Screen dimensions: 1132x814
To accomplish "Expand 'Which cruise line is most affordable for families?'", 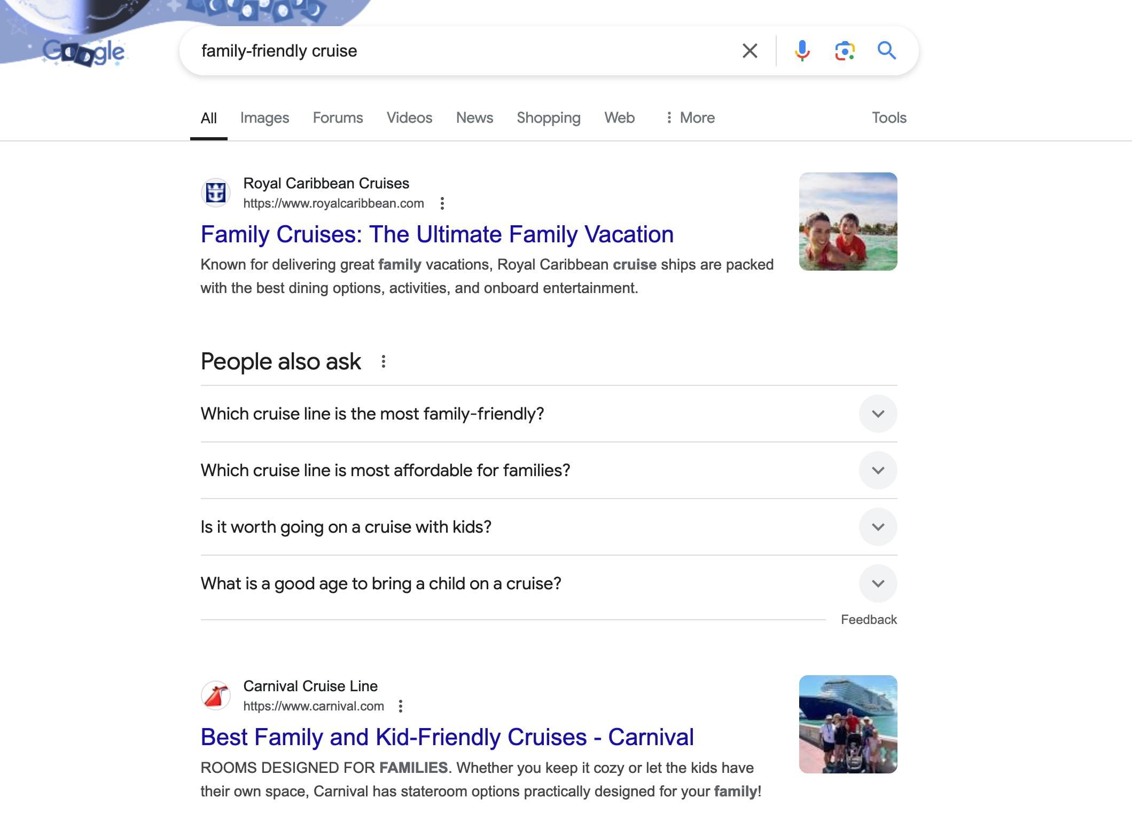I will pos(877,470).
